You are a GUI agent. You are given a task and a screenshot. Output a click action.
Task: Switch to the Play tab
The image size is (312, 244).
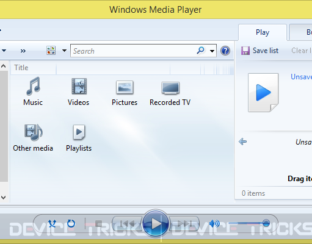[x=263, y=32]
